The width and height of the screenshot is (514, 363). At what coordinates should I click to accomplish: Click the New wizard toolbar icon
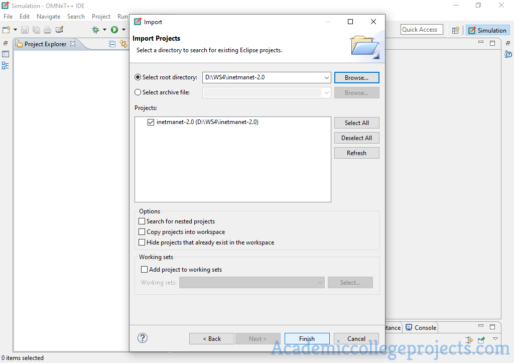click(x=6, y=30)
